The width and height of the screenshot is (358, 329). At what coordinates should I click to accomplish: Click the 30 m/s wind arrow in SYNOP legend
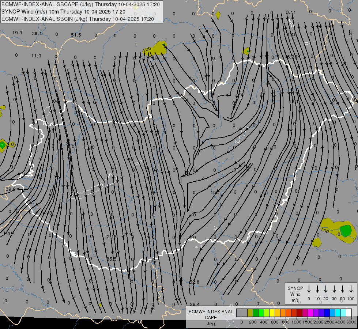click(334, 289)
